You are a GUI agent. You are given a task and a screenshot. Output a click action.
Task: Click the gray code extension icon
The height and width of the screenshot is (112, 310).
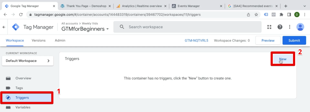coord(274,15)
